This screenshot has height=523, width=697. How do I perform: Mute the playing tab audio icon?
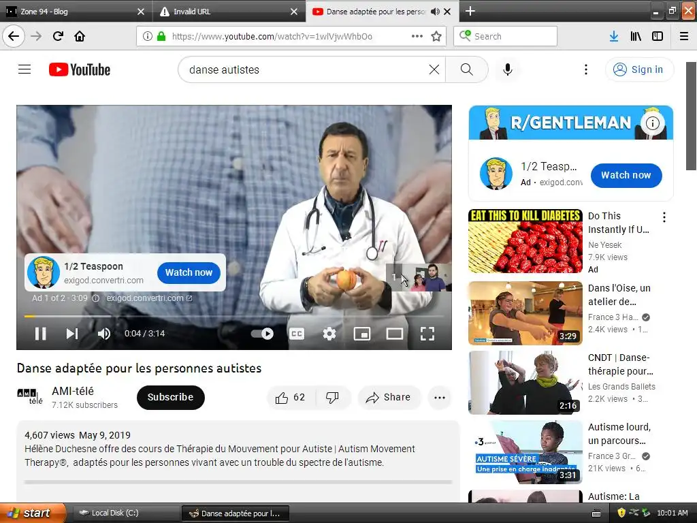pos(435,12)
